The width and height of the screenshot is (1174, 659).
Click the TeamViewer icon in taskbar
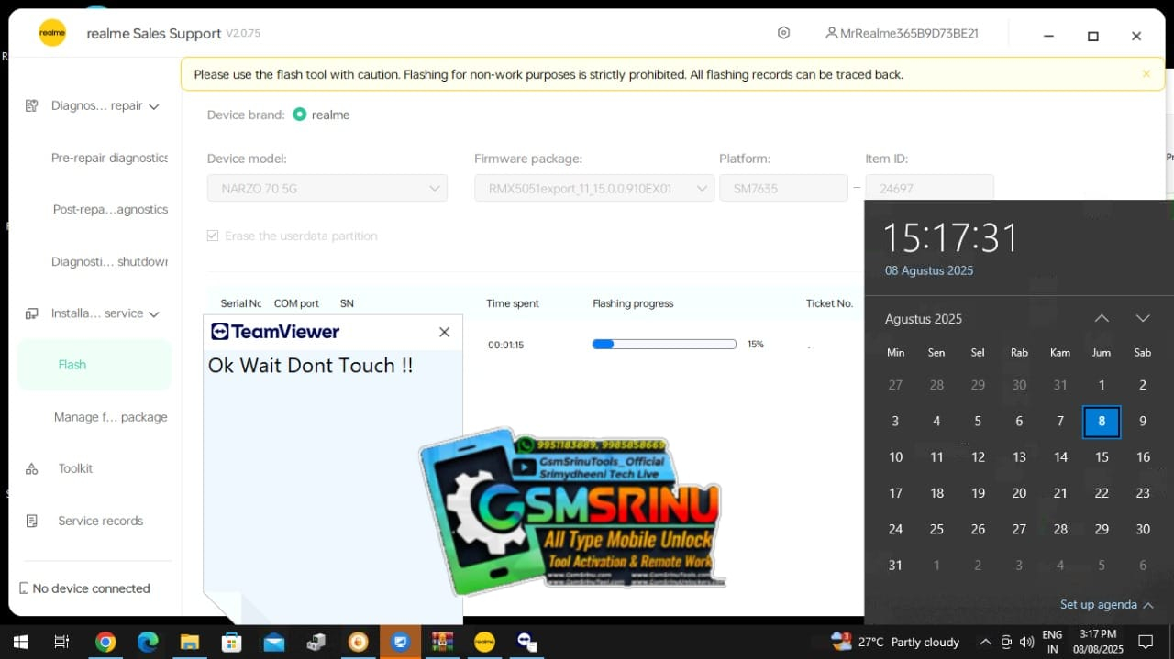coord(526,642)
